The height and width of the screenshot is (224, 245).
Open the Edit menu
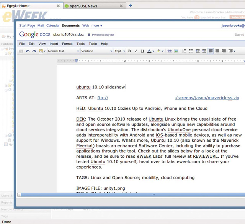(x=31, y=44)
